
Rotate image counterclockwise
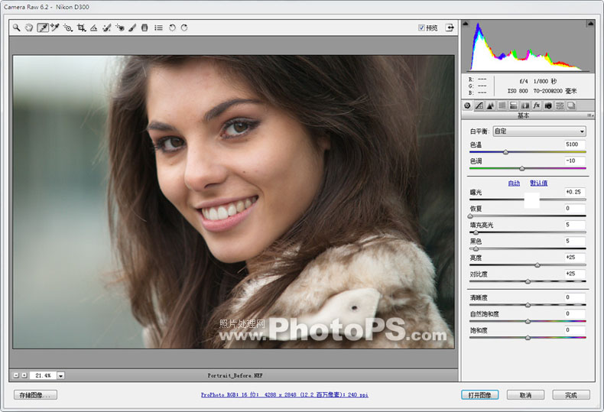click(172, 28)
